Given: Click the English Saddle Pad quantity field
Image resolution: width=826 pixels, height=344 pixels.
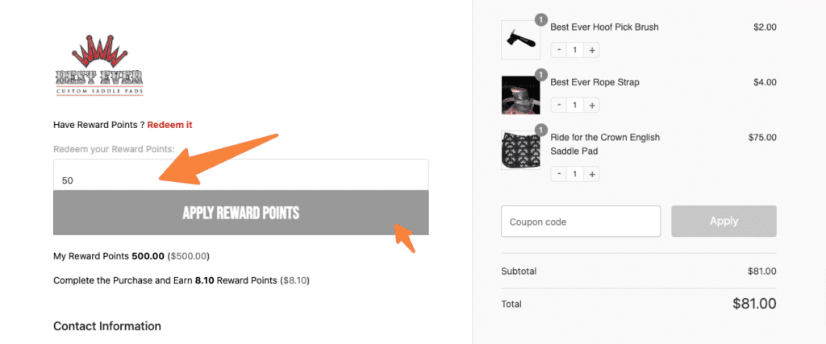Looking at the screenshot, I should point(575,173).
